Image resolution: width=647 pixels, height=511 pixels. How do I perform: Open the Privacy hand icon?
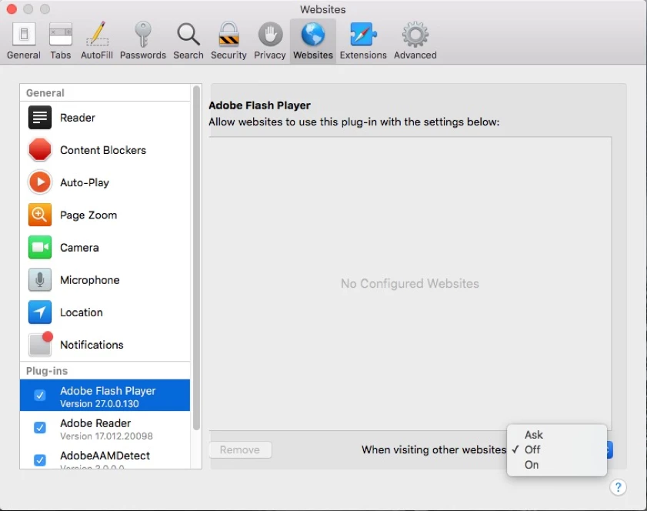coord(270,35)
